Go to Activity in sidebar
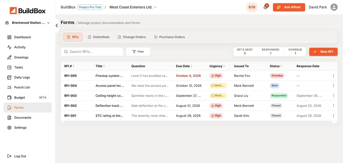343x163 pixels. click(27, 47)
